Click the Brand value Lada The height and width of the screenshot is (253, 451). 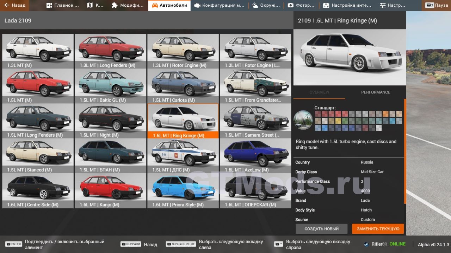click(365, 201)
